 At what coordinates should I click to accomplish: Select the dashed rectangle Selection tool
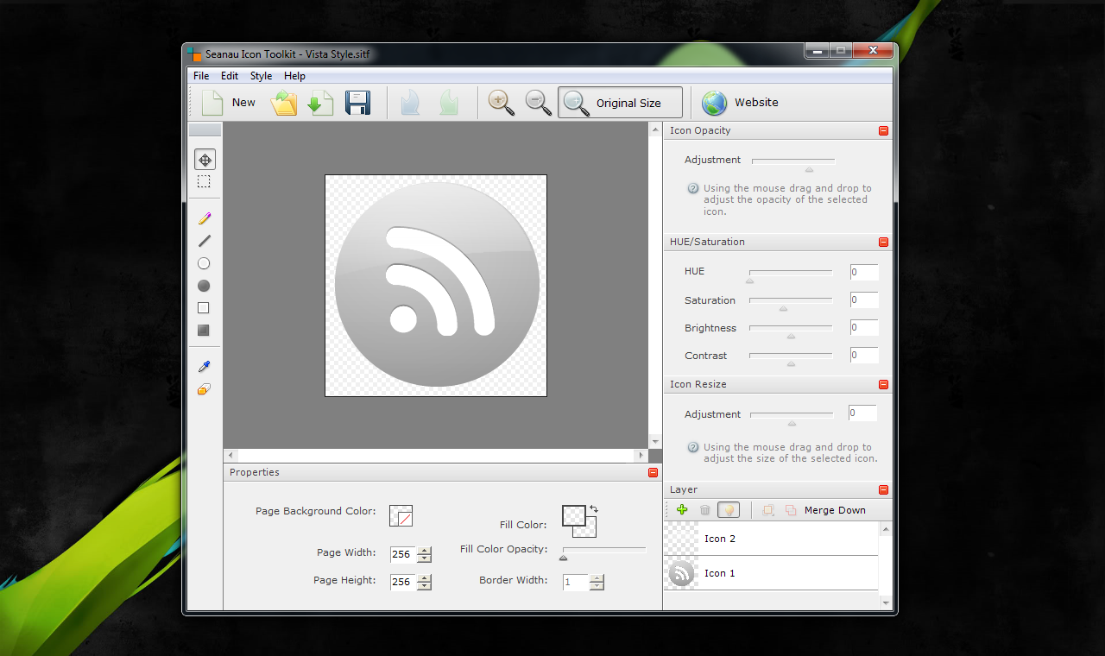click(204, 182)
